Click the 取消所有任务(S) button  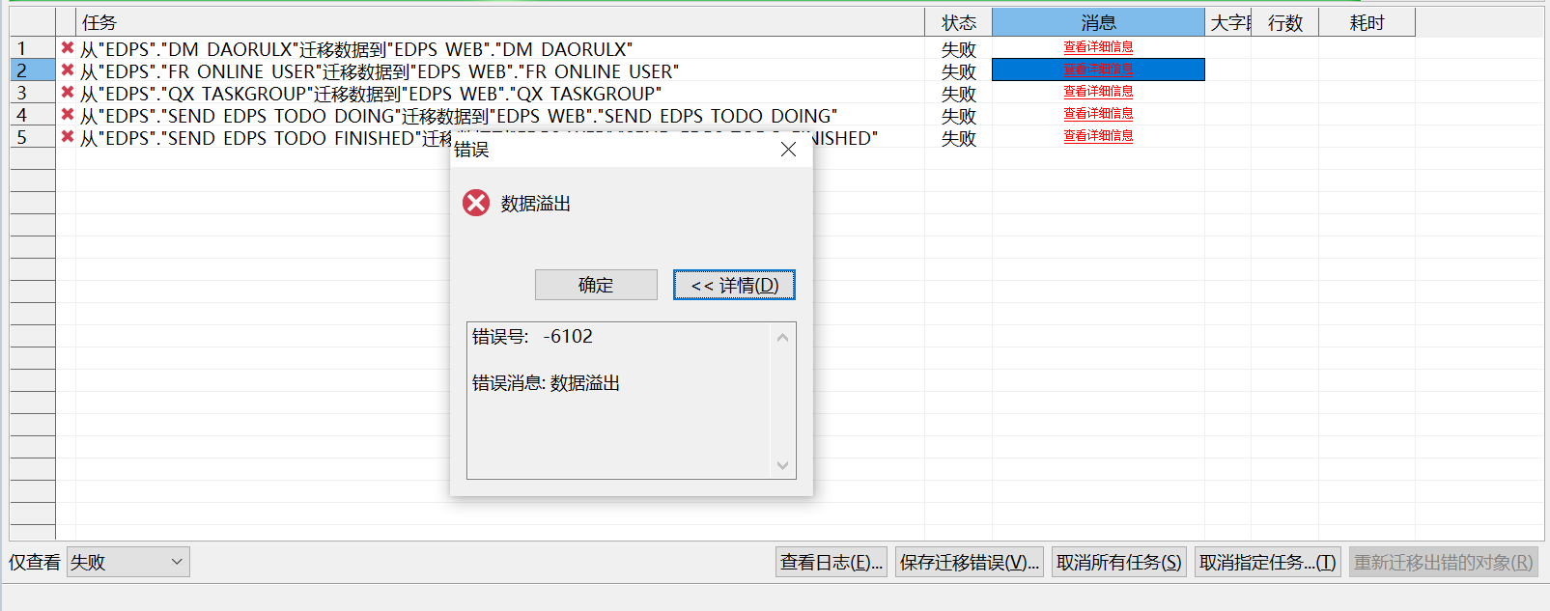1119,562
